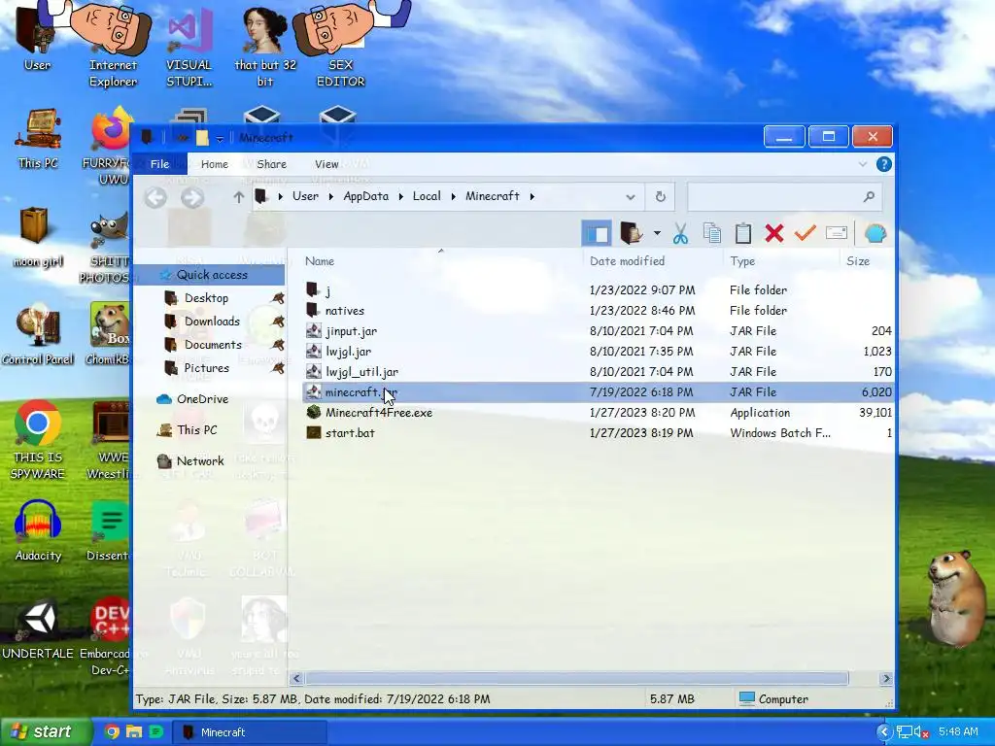Select Downloads in the navigation pane
This screenshot has height=746, width=995.
pos(211,322)
